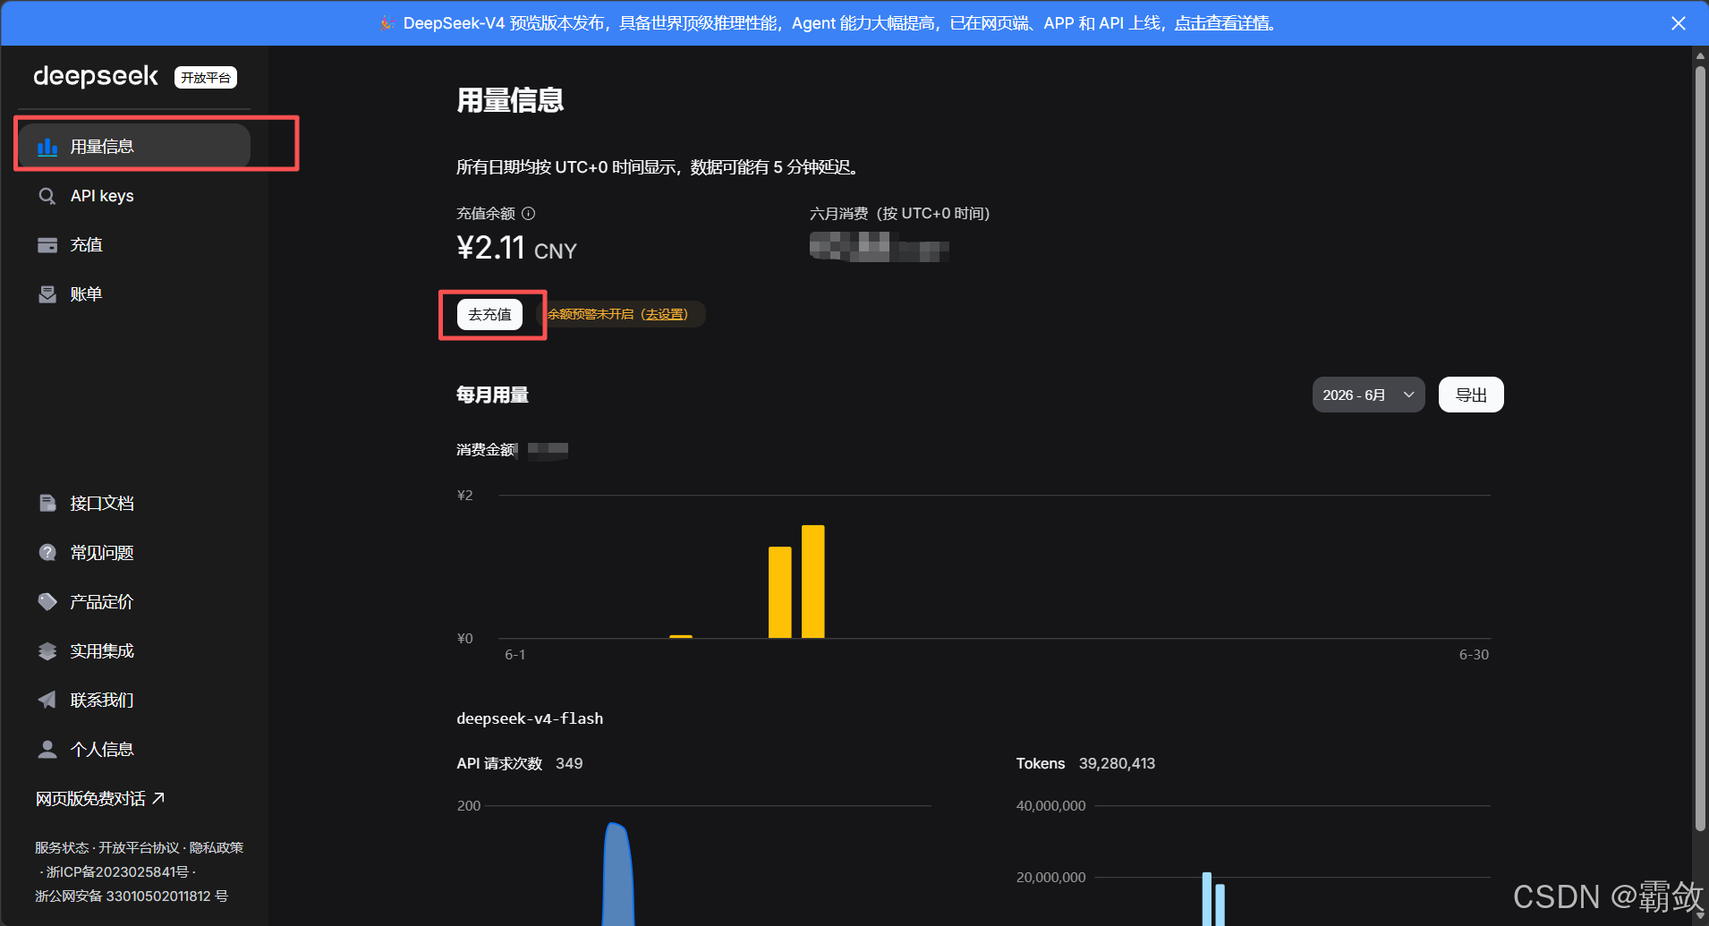
Task: Open the API keys menu item
Action: point(133,196)
